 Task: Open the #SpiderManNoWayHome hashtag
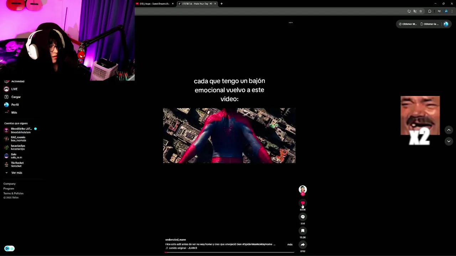(x=258, y=244)
